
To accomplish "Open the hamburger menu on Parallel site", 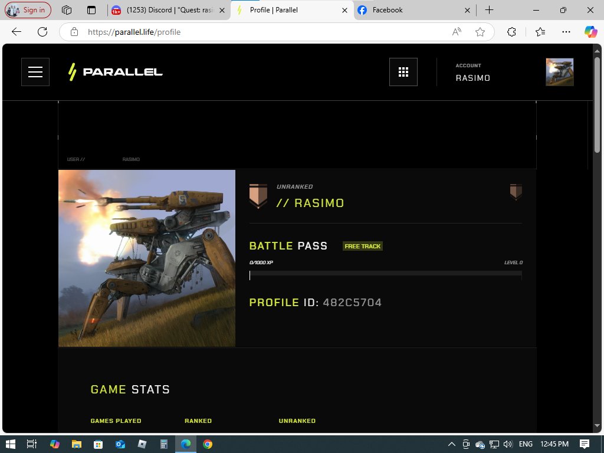I will [35, 72].
